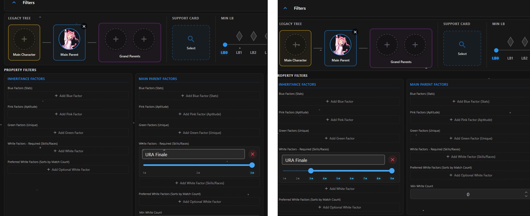This screenshot has width=530, height=216.
Task: Collapse the Filters section in the right screenshot
Action: tap(285, 8)
